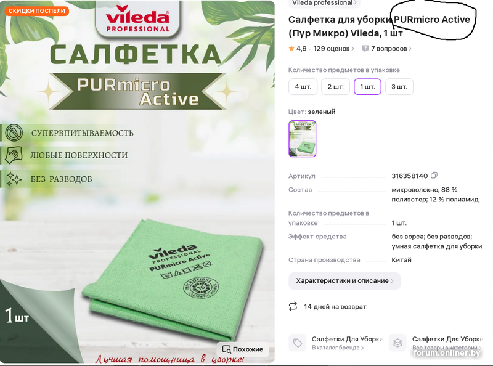493x366 pixels.
Task: Open the Vileda professional brand tag
Action: [x=324, y=3]
